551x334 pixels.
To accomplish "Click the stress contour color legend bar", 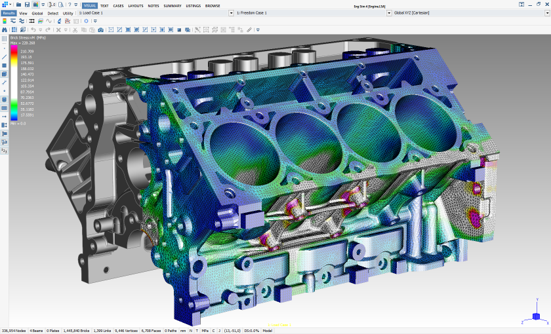I will (15, 84).
